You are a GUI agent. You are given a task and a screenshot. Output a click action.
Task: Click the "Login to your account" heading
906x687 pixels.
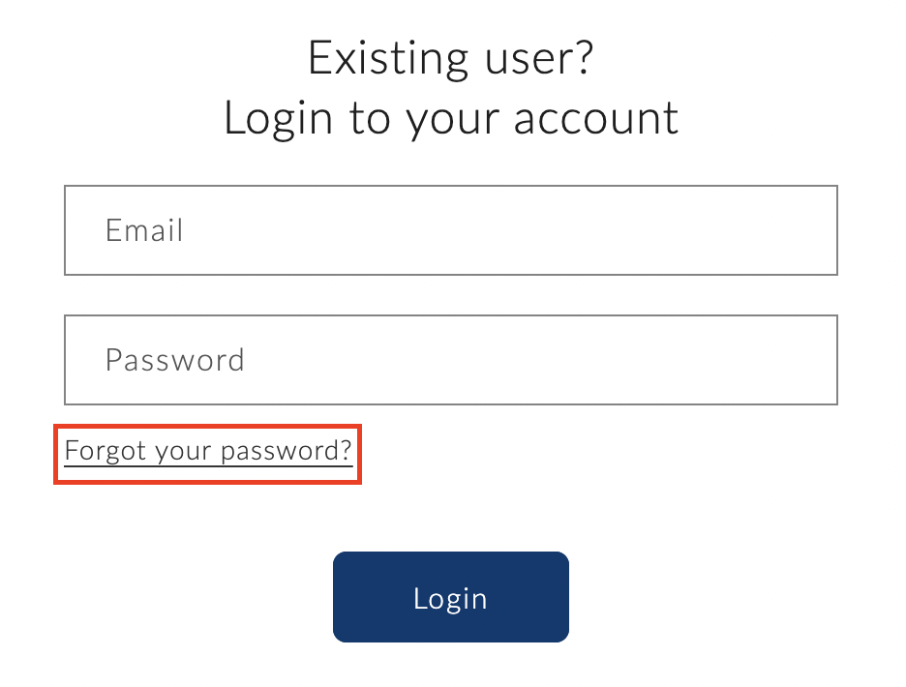click(450, 118)
